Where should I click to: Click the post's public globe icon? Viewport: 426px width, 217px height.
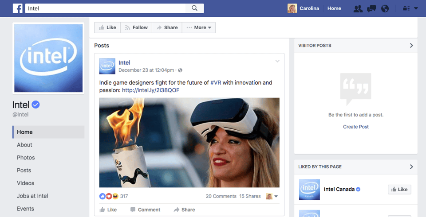point(180,70)
